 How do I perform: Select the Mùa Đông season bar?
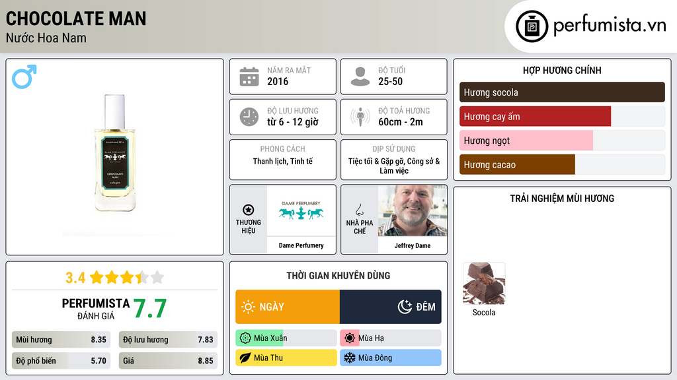point(390,358)
